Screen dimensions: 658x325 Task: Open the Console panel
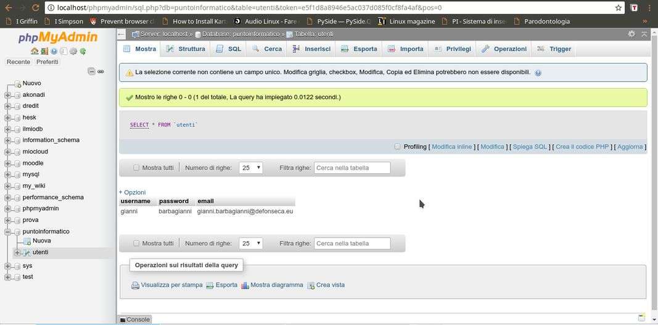click(x=134, y=319)
